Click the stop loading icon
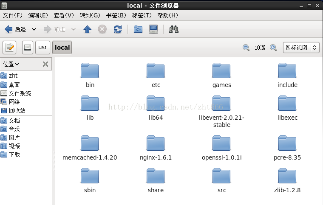The width and height of the screenshot is (323, 205). pos(102,29)
